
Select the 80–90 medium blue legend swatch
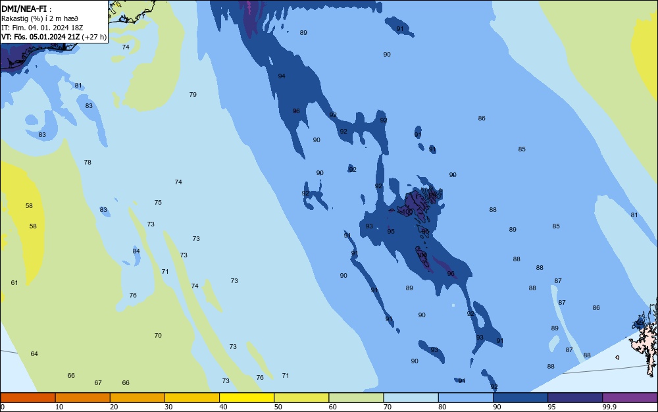click(x=465, y=398)
